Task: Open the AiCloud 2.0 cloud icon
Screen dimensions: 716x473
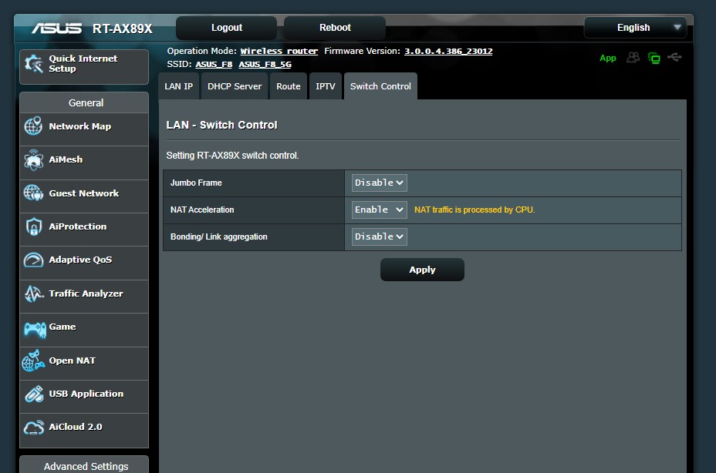Action: click(x=33, y=428)
